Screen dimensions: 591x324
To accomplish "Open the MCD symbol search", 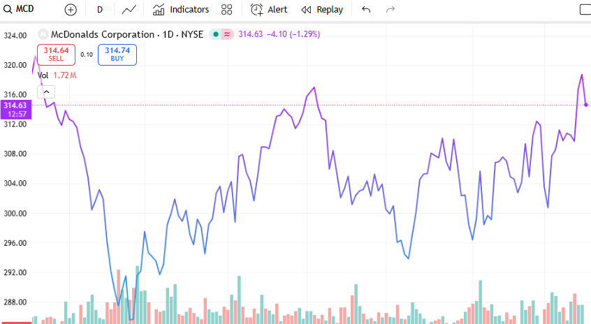I will click(19, 9).
